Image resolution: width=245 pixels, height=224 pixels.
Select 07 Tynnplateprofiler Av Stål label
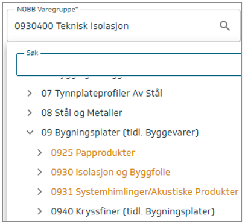[x=101, y=93]
